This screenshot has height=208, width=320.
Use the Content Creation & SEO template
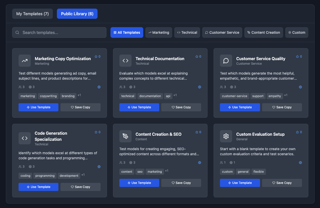point(139,183)
